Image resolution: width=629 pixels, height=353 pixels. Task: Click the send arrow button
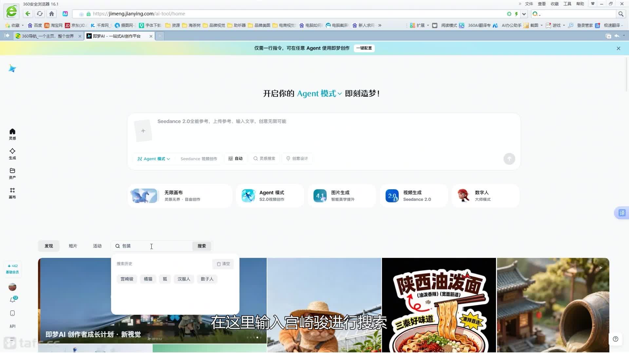[509, 159]
